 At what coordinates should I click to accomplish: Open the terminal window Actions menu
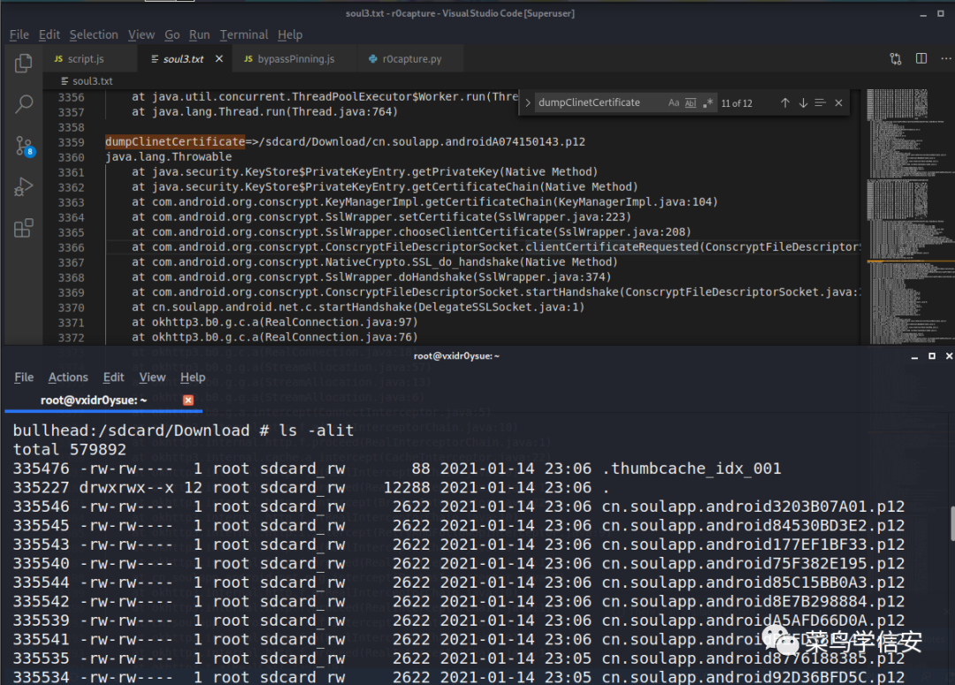click(68, 377)
